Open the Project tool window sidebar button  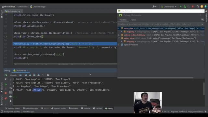pos(2,14)
